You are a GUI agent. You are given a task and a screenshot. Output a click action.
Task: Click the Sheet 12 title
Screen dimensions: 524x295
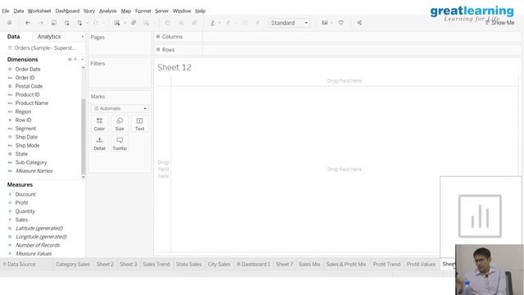(174, 67)
